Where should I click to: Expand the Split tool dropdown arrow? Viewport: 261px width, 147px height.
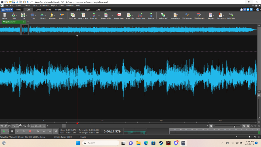pos(17,16)
